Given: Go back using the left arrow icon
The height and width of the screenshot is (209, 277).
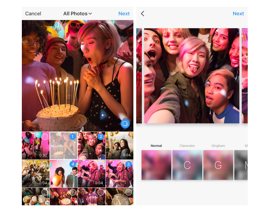Looking at the screenshot, I should [x=143, y=13].
